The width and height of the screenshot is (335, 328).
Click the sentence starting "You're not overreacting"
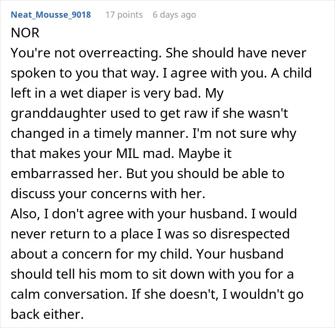coord(86,53)
